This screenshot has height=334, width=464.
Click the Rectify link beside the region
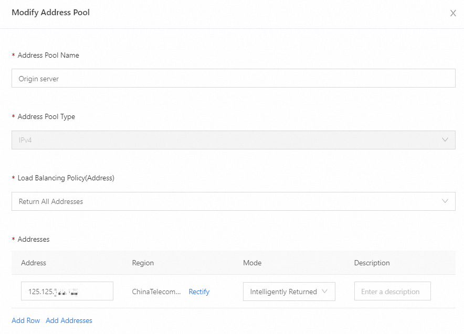pos(199,292)
